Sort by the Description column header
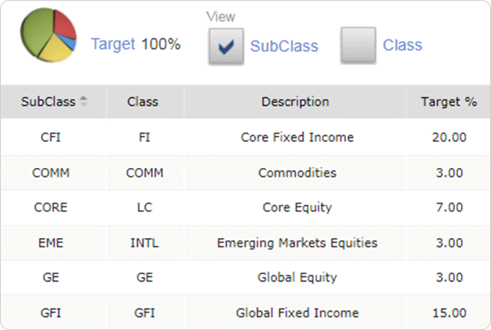Screen dimensions: 491x330 coord(295,101)
